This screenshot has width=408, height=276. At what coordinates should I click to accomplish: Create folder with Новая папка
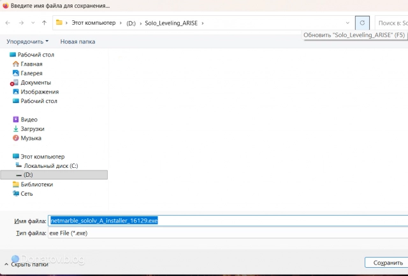77,41
